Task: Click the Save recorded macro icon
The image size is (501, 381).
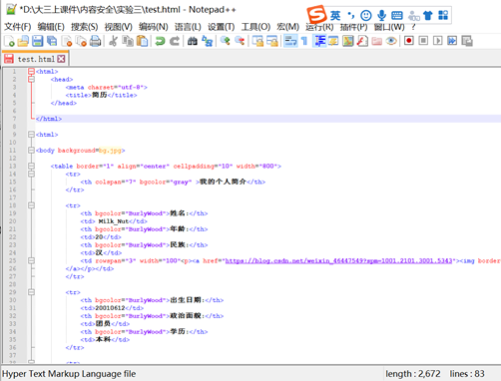Action: point(467,41)
